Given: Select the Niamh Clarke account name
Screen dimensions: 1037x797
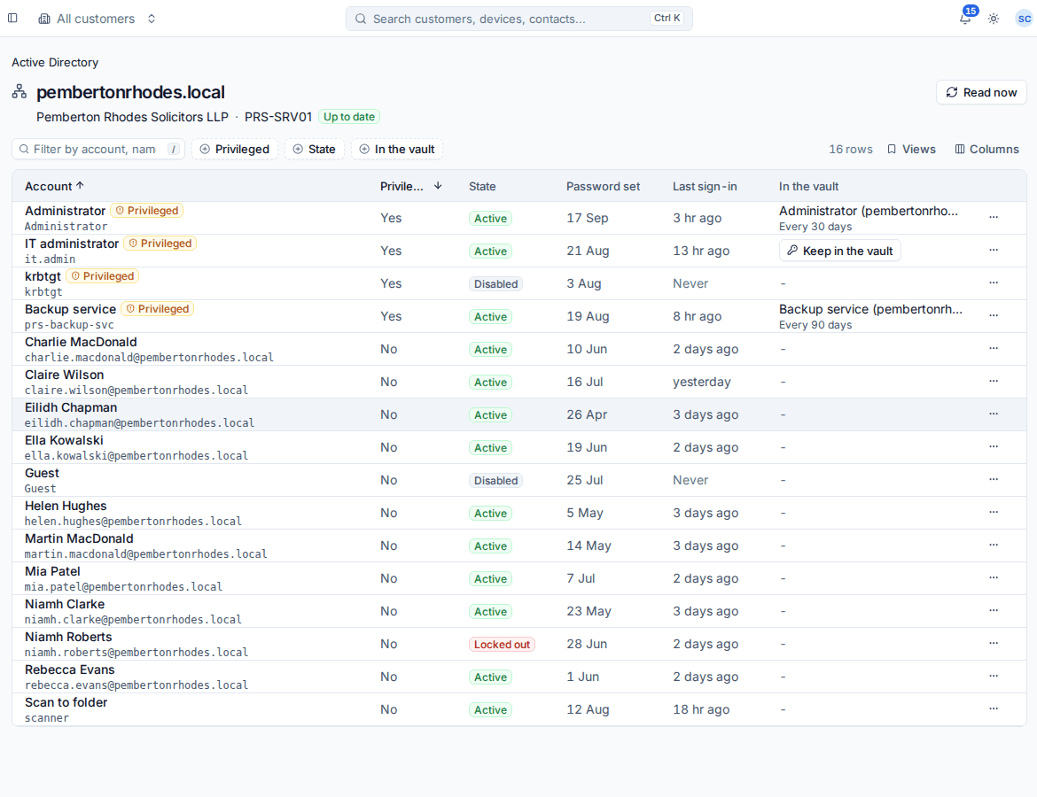Looking at the screenshot, I should 64,604.
